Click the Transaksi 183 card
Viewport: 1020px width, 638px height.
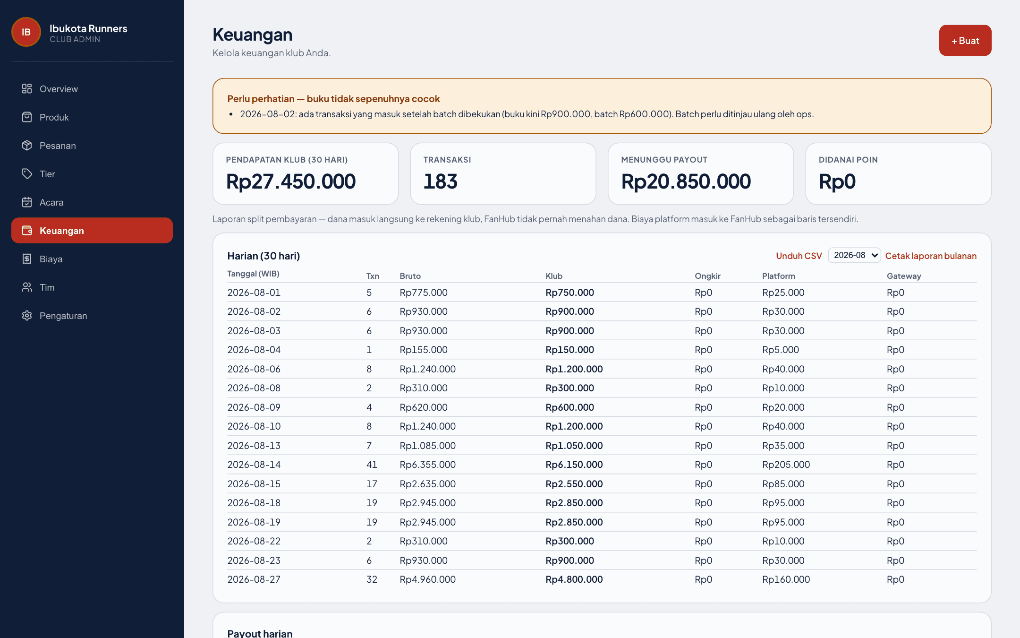503,174
